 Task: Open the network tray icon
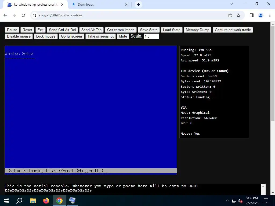234,201
